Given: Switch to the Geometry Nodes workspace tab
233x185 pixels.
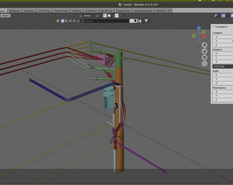Looking at the screenshot, I should [x=143, y=11].
